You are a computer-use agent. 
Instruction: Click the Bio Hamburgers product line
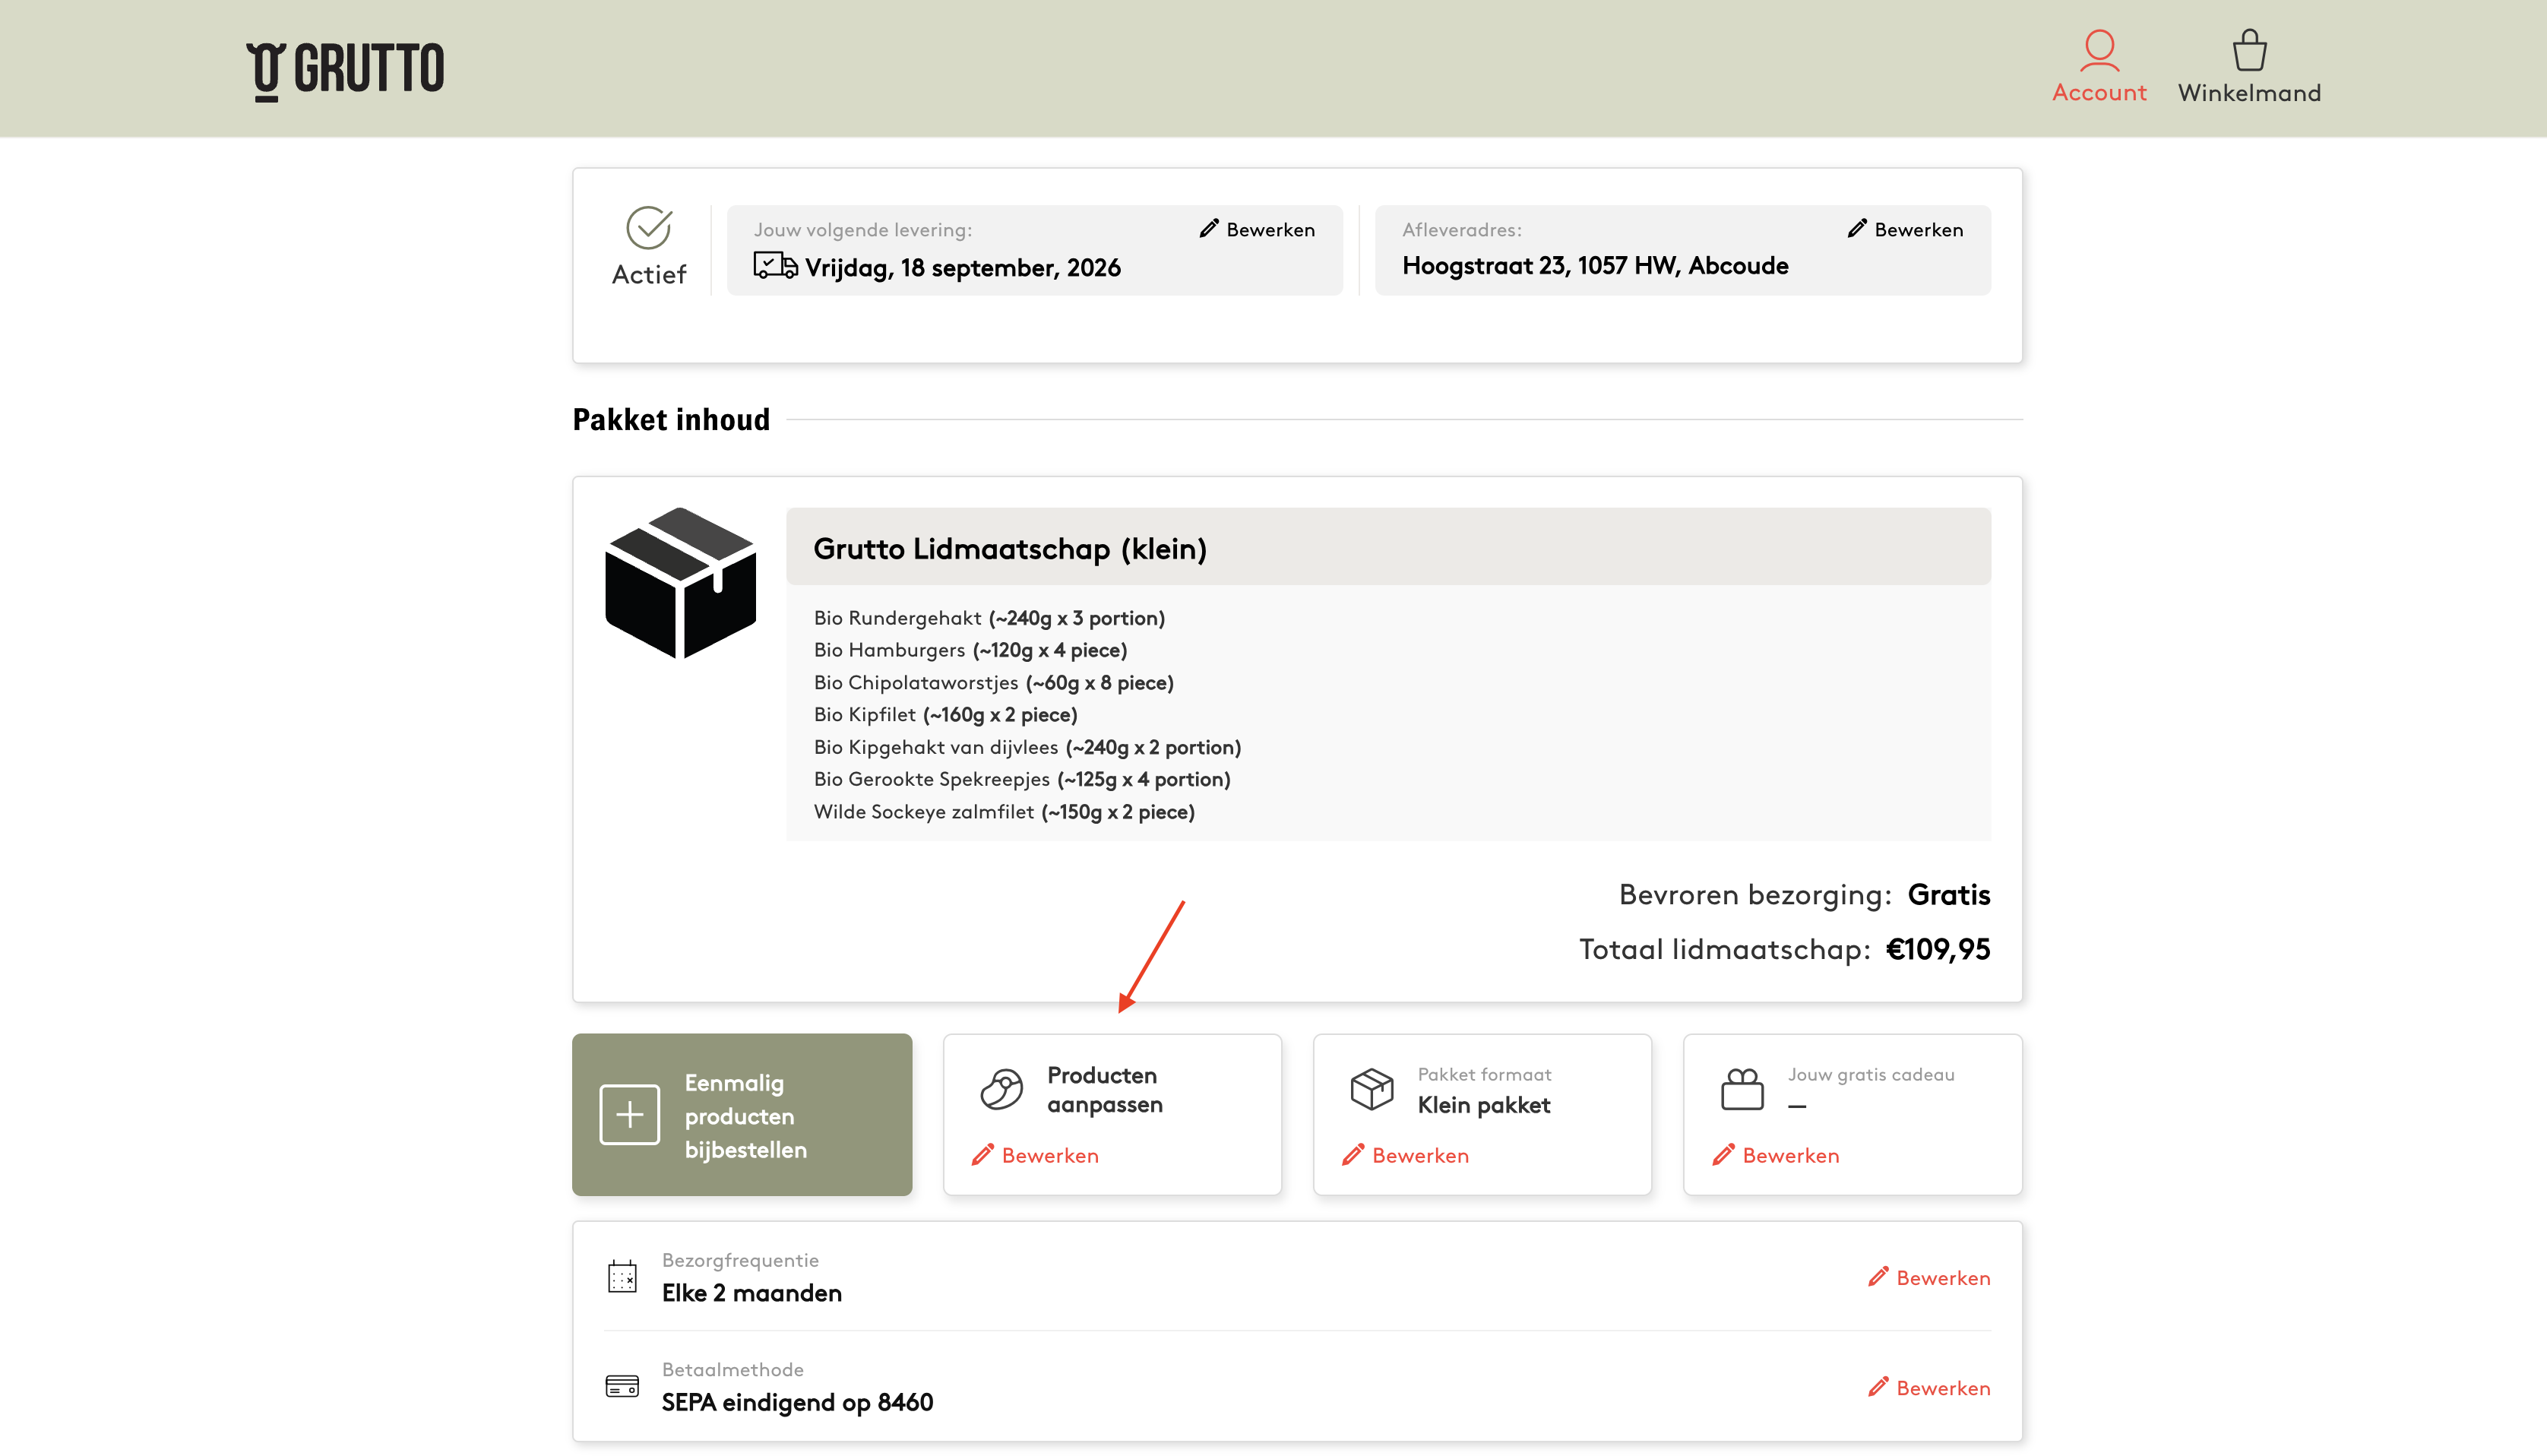click(970, 650)
